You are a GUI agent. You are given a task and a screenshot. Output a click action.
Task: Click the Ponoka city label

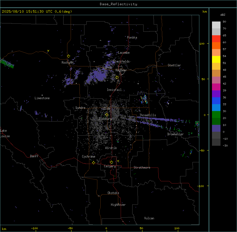pyautogui.click(x=132, y=37)
